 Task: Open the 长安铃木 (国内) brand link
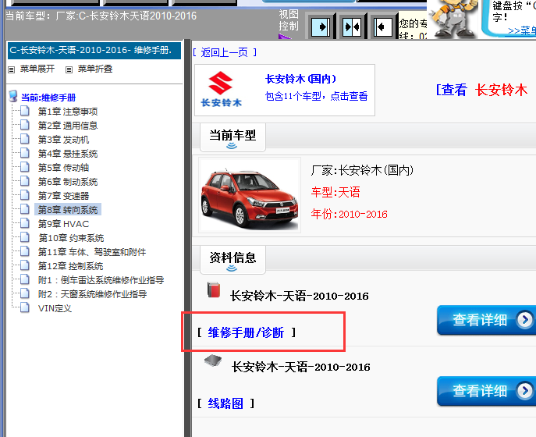pos(301,79)
